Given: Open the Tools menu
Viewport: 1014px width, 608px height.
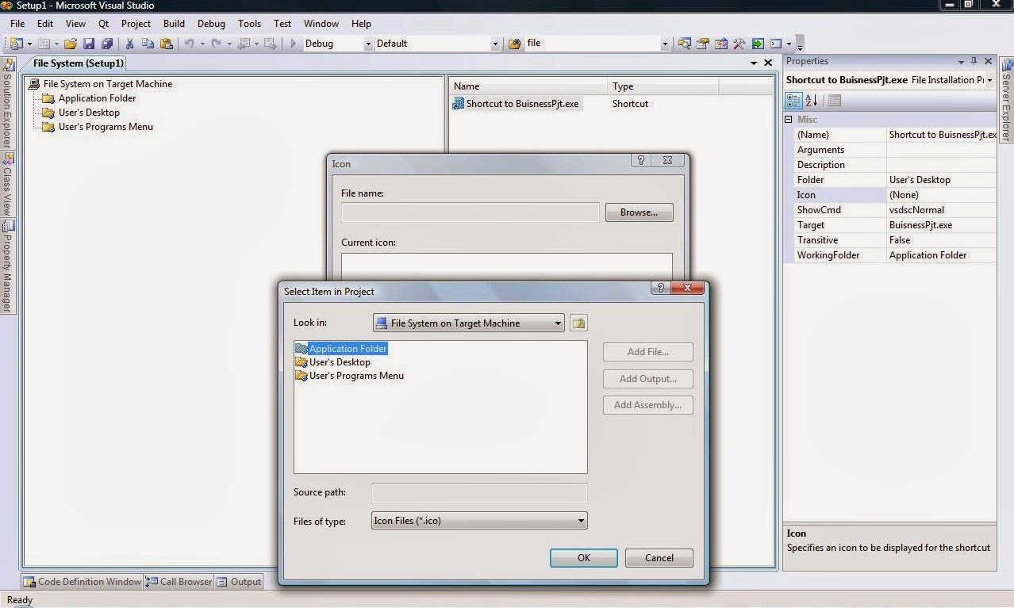Looking at the screenshot, I should pyautogui.click(x=249, y=24).
